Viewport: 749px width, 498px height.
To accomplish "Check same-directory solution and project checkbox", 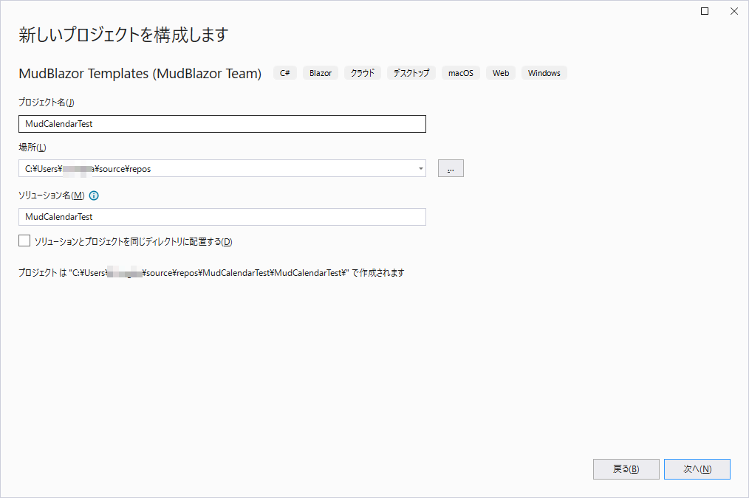I will (24, 241).
